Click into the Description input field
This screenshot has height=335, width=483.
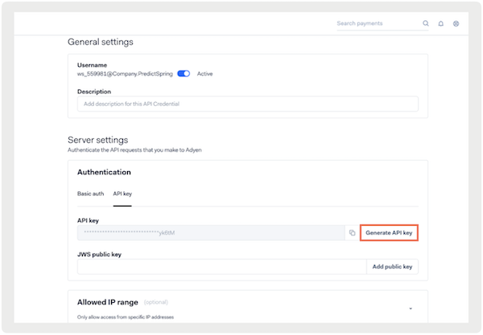point(248,104)
